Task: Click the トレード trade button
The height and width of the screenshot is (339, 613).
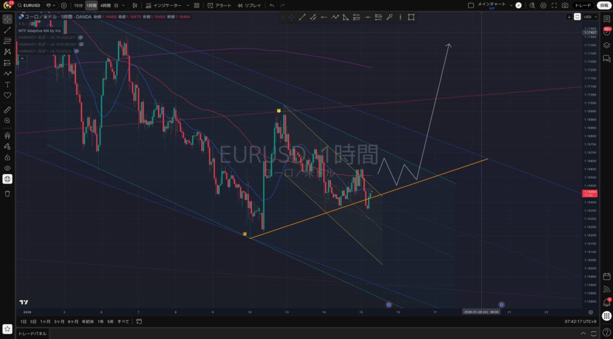Action: [x=583, y=5]
